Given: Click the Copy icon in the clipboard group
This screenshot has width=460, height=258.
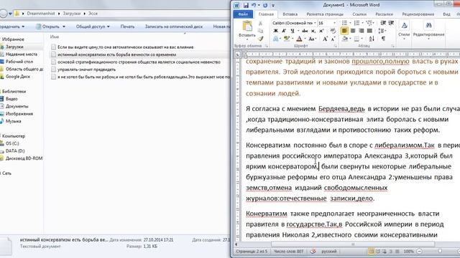Looking at the screenshot, I should pyautogui.click(x=260, y=31).
